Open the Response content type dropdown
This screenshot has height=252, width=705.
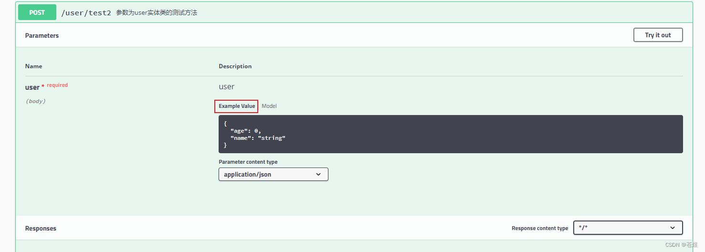(x=628, y=228)
